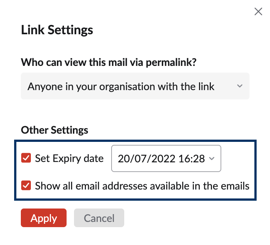Viewport: 270px width, 245px height.
Task: Click the chevron on the permalink viewer dropdown
Action: click(x=240, y=86)
